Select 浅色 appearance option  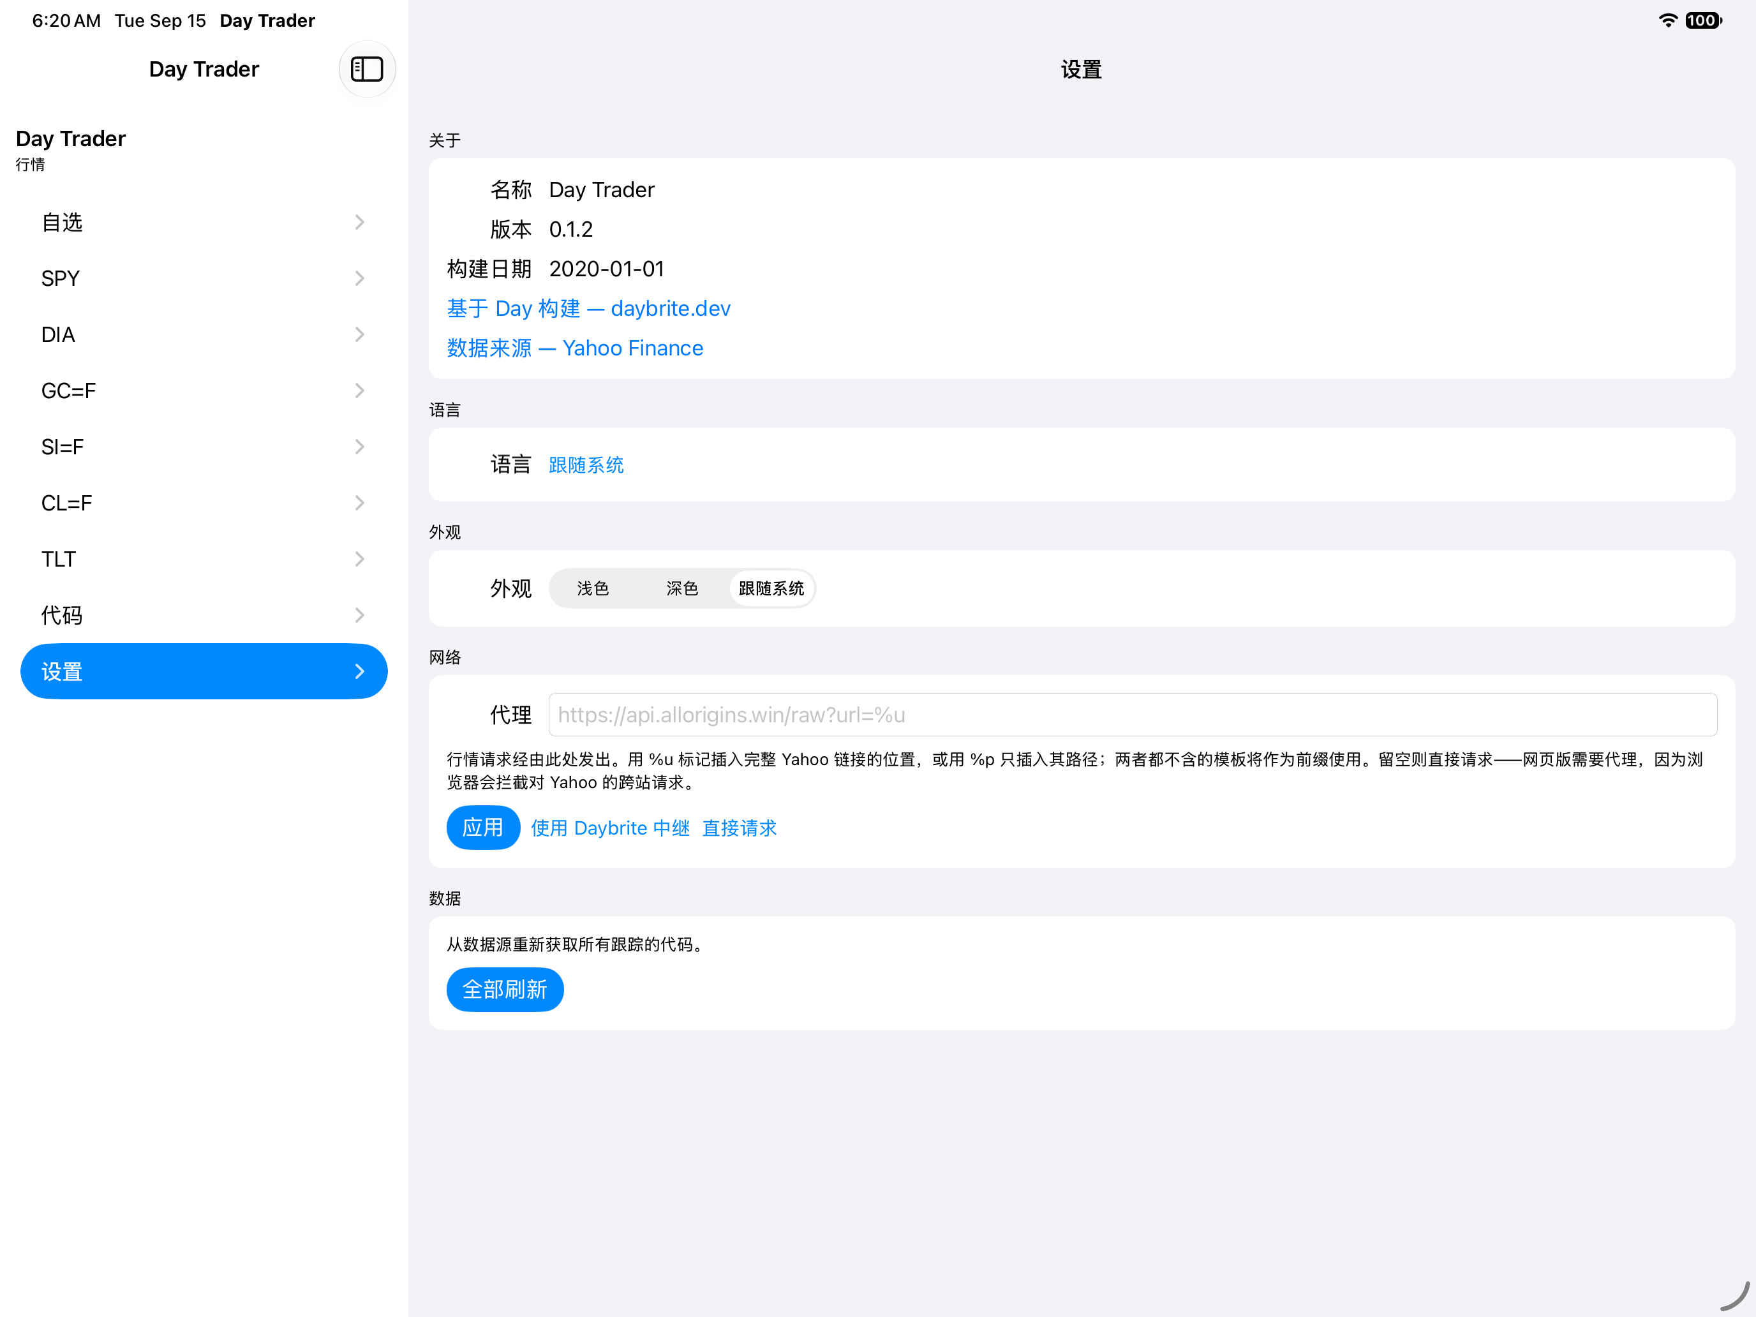pyautogui.click(x=593, y=588)
